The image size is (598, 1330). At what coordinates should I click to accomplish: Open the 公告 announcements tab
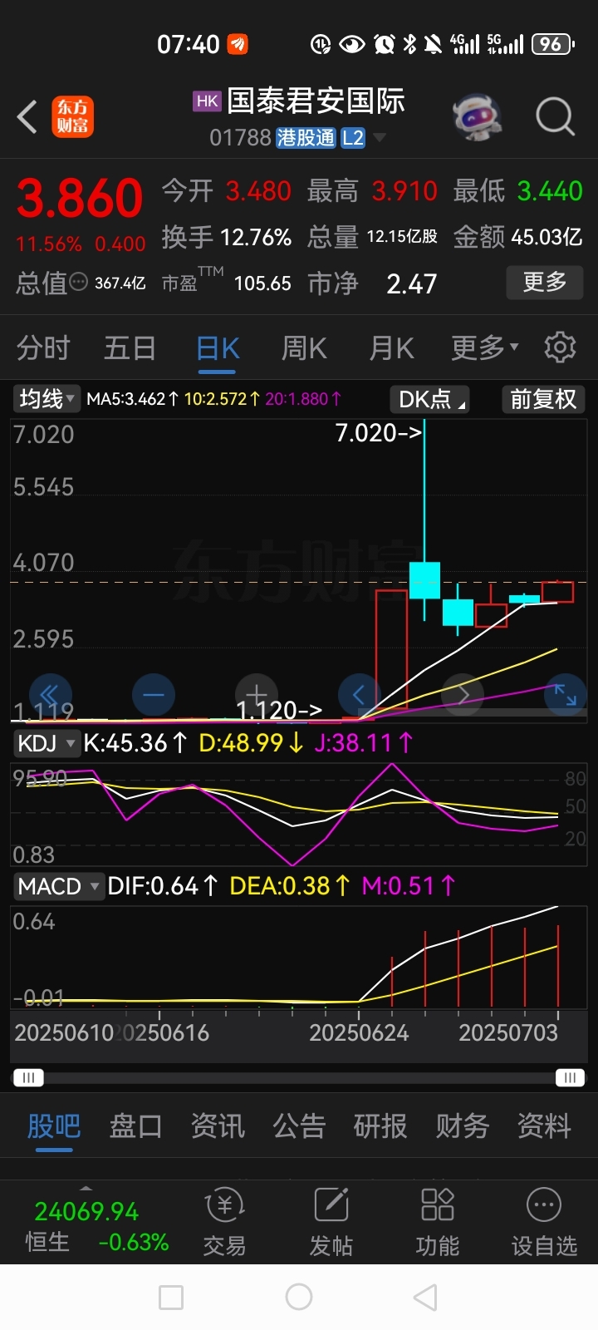[299, 1126]
